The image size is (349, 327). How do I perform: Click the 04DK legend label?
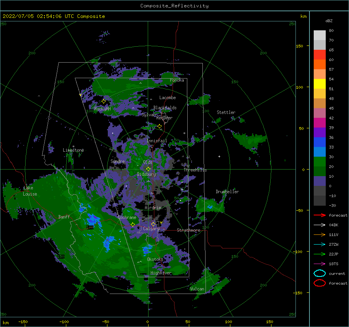click(x=333, y=225)
